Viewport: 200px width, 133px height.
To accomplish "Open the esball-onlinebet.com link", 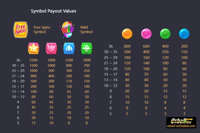I will [x=181, y=126].
